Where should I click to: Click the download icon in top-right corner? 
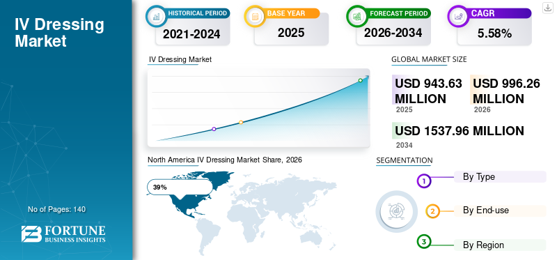(x=548, y=8)
